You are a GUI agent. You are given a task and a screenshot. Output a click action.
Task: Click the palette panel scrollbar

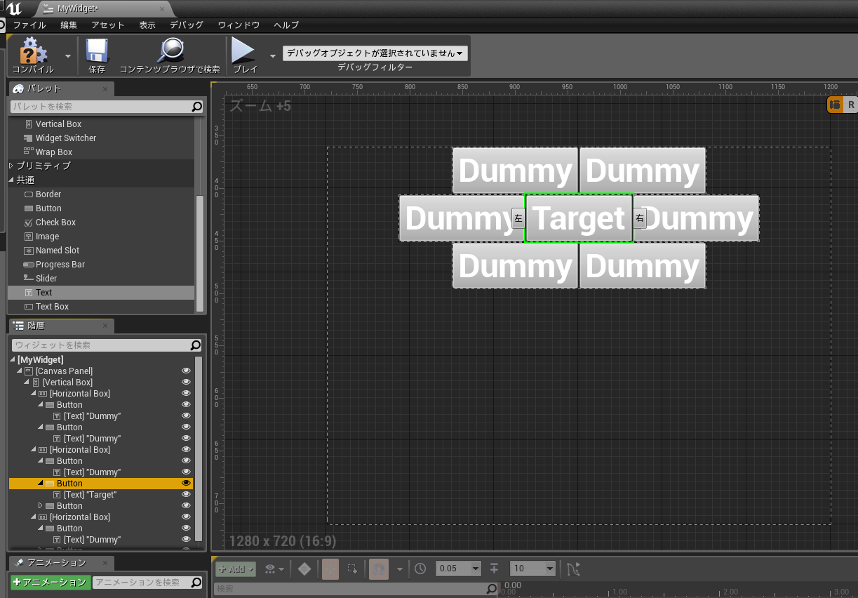200,253
